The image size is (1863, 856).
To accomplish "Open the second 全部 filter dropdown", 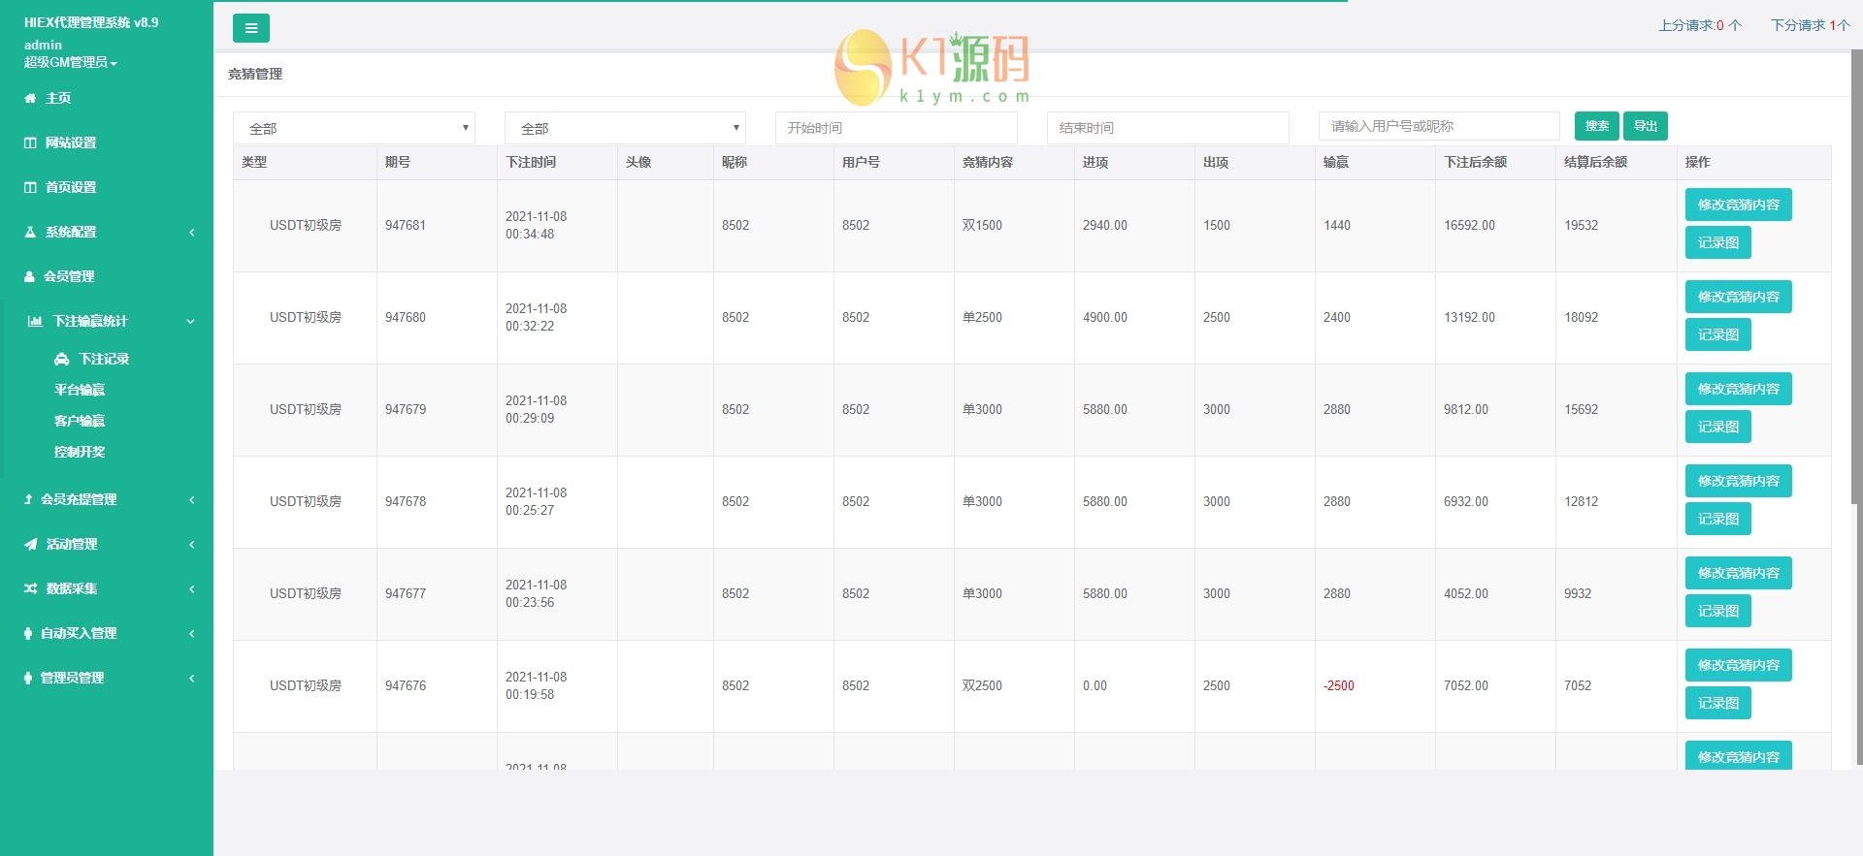I will (625, 128).
